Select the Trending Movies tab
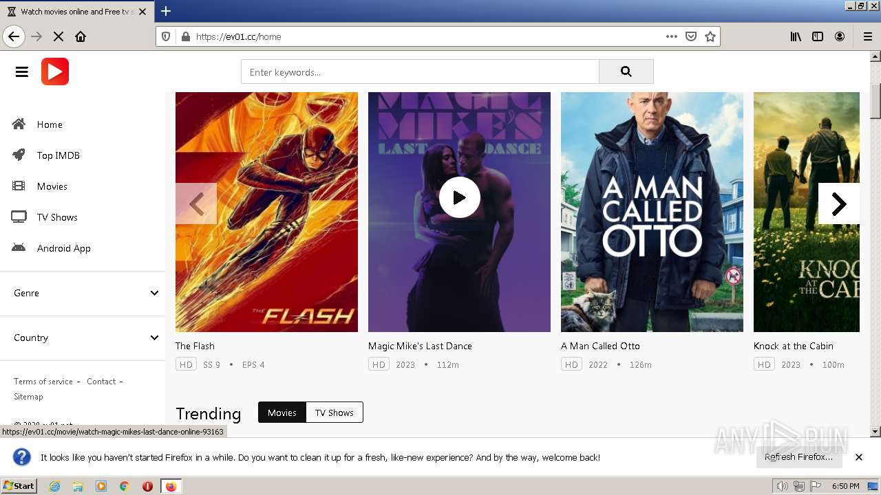The image size is (881, 495). pos(282,412)
